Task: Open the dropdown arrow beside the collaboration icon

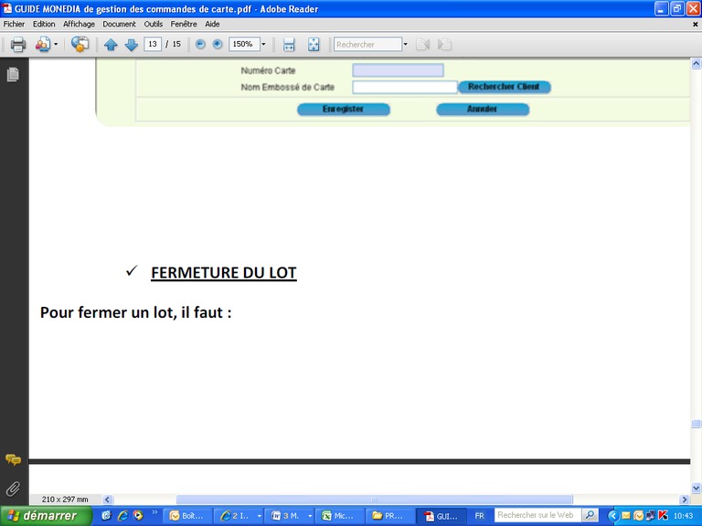Action: coord(56,44)
